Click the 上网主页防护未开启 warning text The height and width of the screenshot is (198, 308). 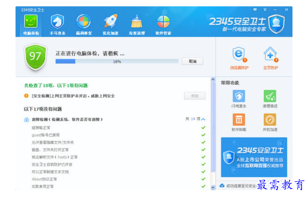coord(73,96)
